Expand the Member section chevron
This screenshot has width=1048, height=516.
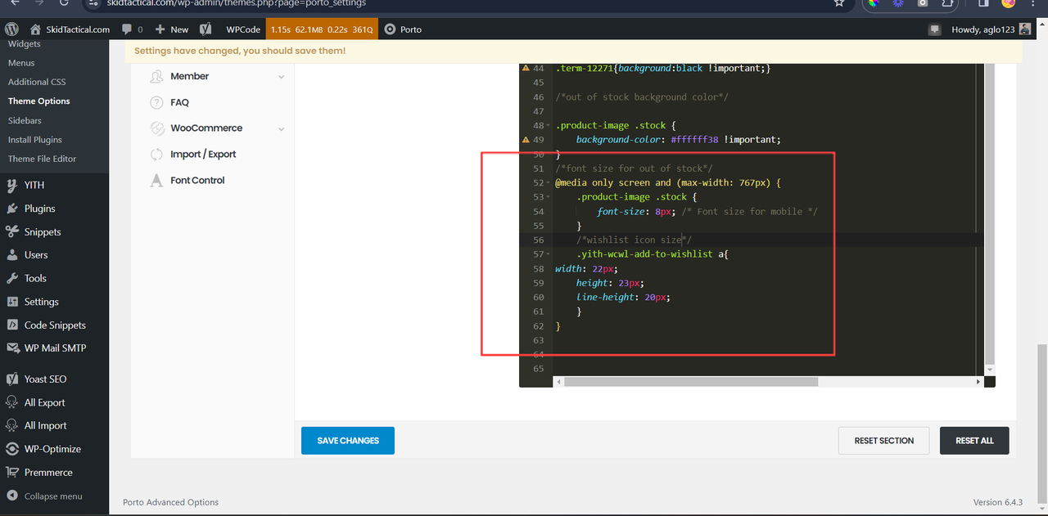click(x=281, y=77)
